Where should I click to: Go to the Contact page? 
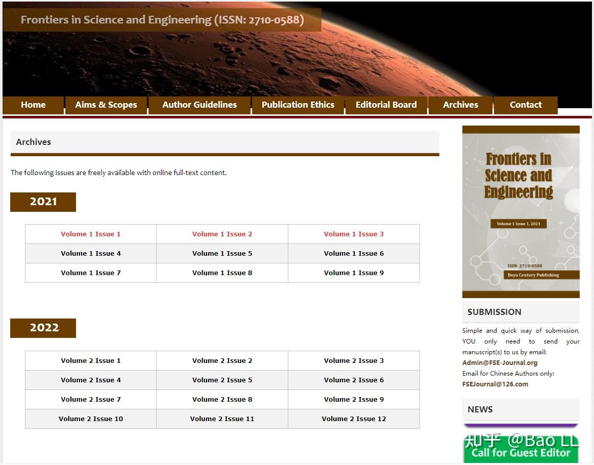526,105
